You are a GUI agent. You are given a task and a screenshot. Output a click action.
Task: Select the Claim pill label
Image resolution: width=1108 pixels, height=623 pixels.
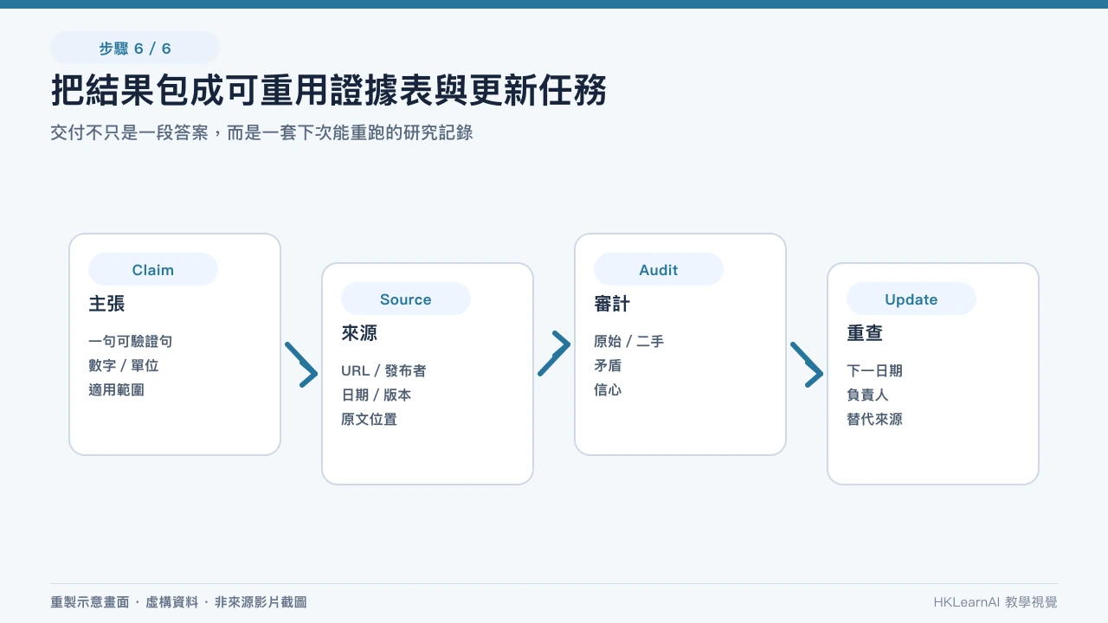(153, 269)
